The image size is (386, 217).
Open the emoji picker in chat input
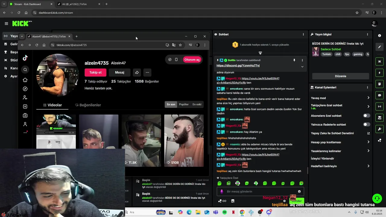[x=299, y=191]
